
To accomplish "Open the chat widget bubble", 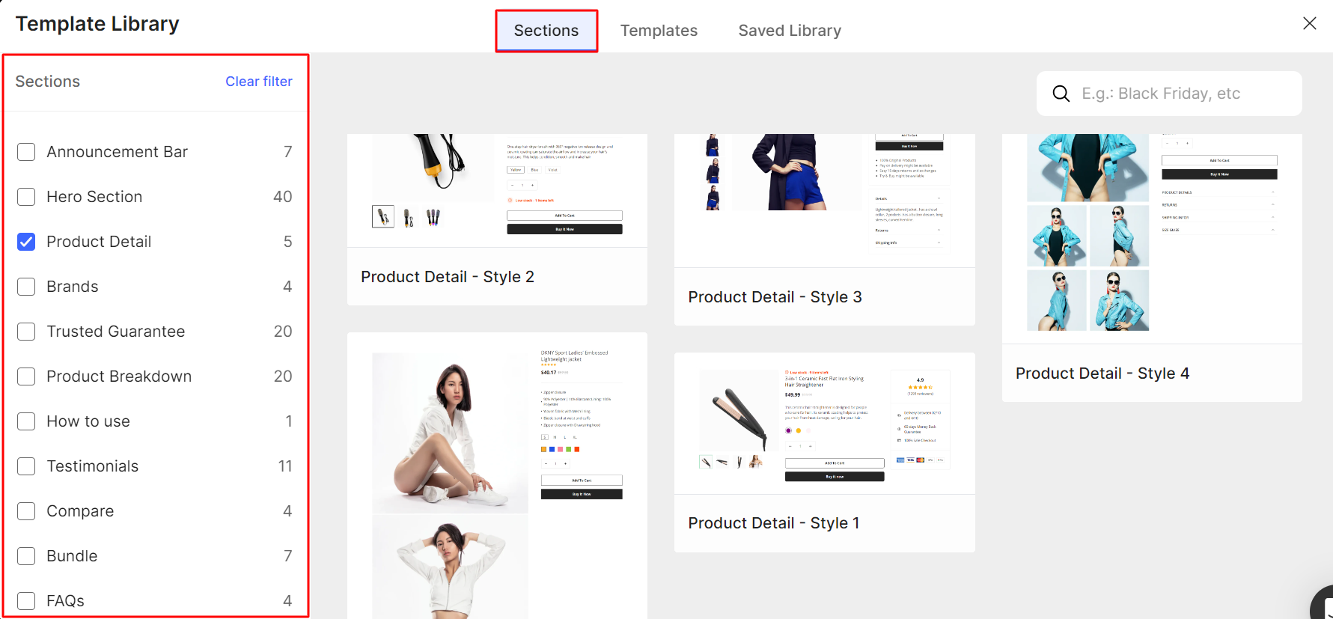I will click(x=1323, y=603).
